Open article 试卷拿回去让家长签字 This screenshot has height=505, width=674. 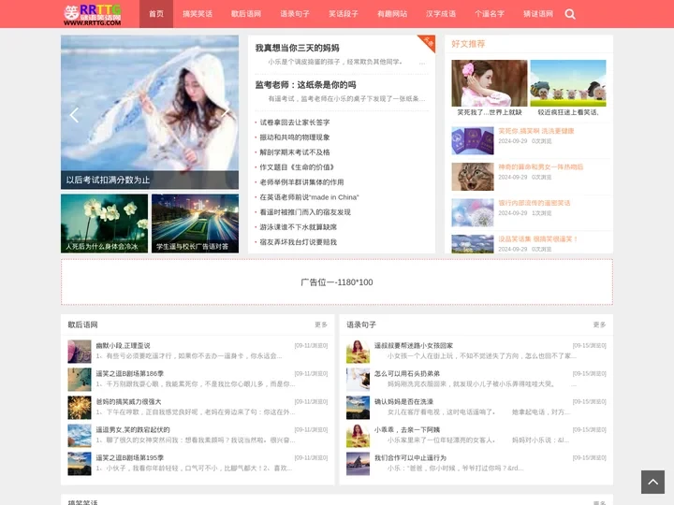click(295, 123)
